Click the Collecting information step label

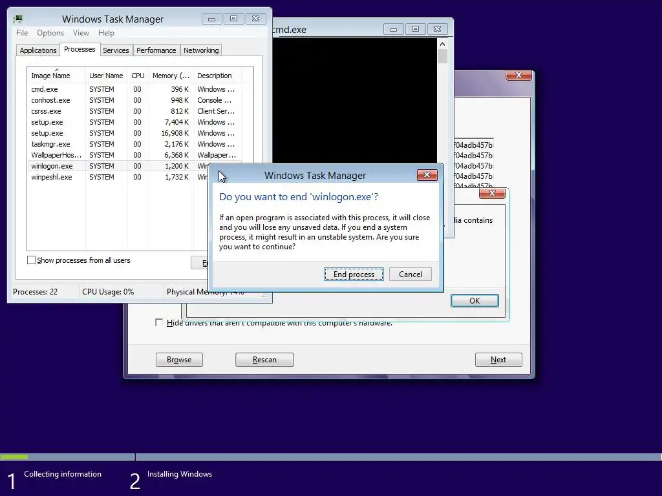(63, 474)
